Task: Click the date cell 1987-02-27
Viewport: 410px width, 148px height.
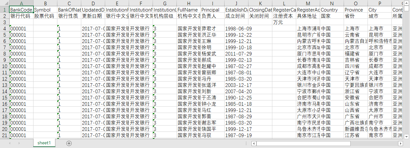Action: tap(237, 66)
